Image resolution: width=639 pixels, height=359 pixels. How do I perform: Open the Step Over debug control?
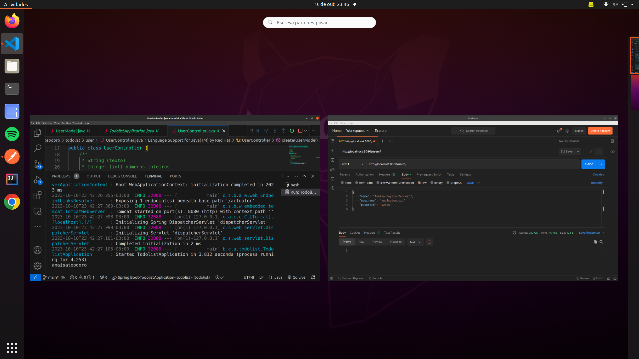coord(266,131)
